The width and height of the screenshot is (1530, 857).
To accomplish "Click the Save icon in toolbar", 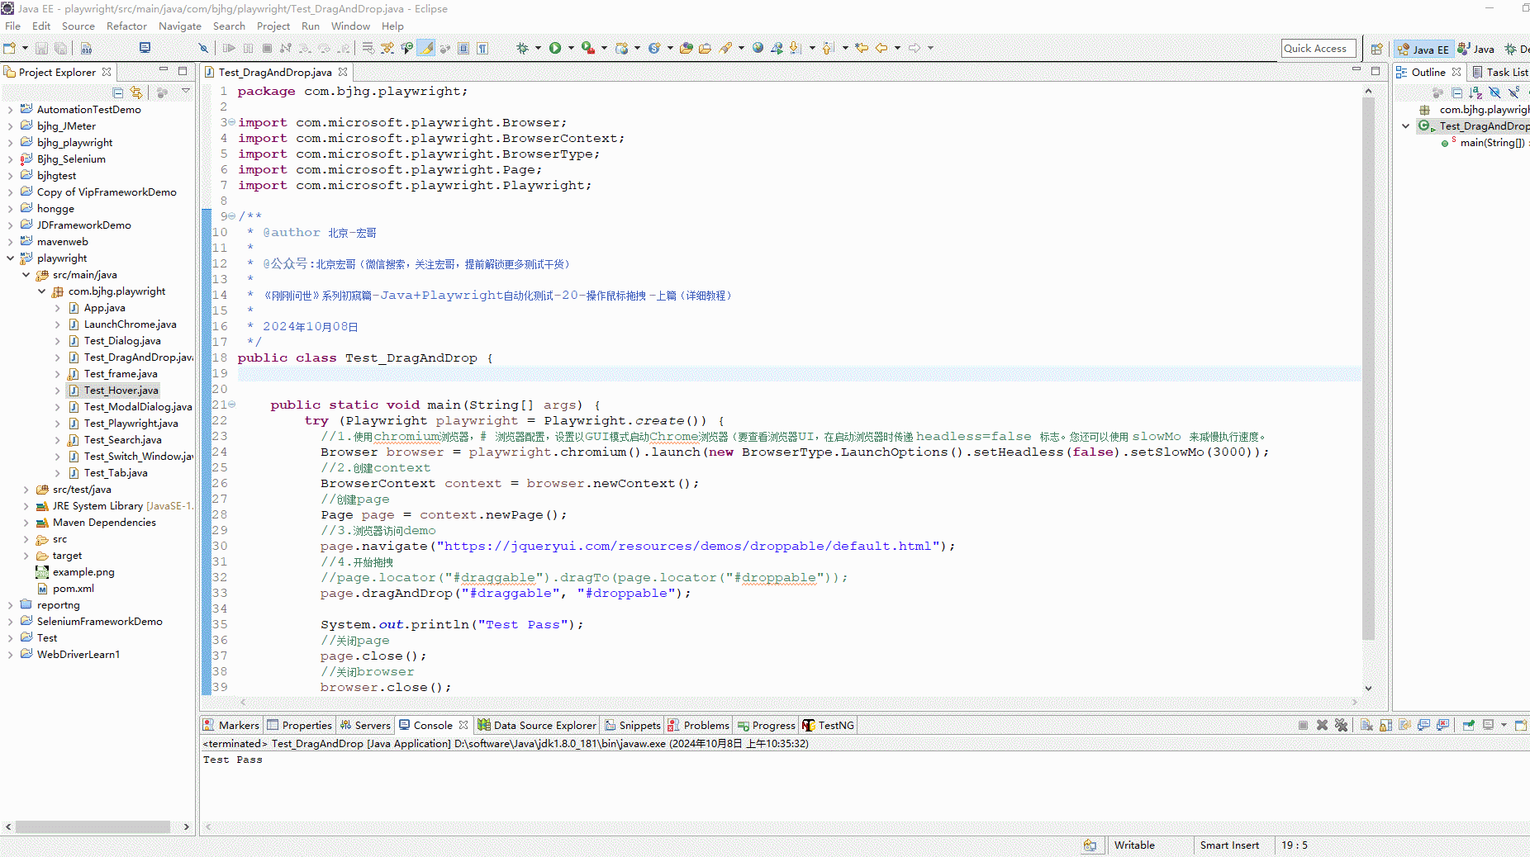I will coord(41,48).
